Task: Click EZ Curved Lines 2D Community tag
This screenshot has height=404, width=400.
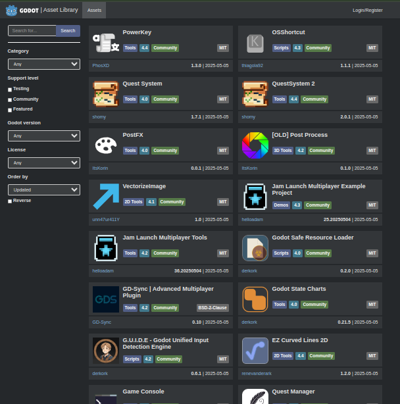Action: pos(321,356)
